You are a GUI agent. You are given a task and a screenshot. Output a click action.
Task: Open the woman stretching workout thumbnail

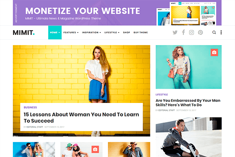click(x=188, y=137)
